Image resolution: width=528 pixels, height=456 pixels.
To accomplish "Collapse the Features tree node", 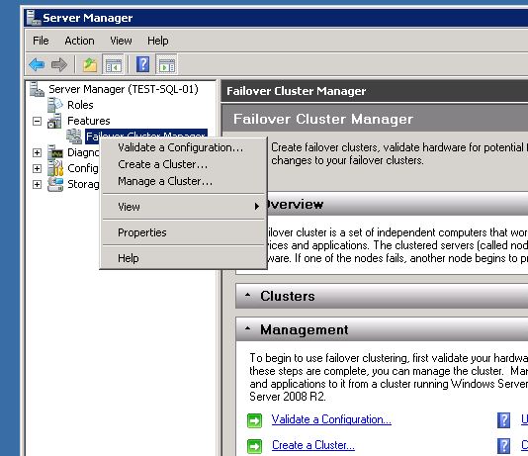I will pyautogui.click(x=37, y=121).
